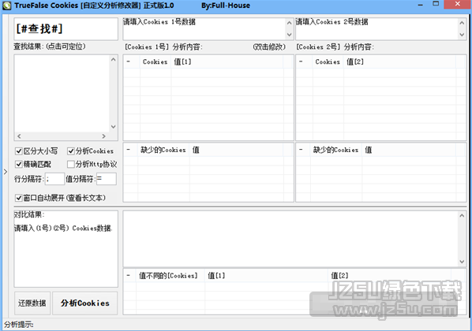Click Cookies column header in Cookies 1号 table
472x331 pixels.
coord(155,61)
